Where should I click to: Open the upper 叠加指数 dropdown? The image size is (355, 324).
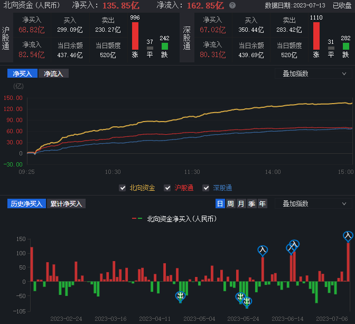tap(313, 73)
